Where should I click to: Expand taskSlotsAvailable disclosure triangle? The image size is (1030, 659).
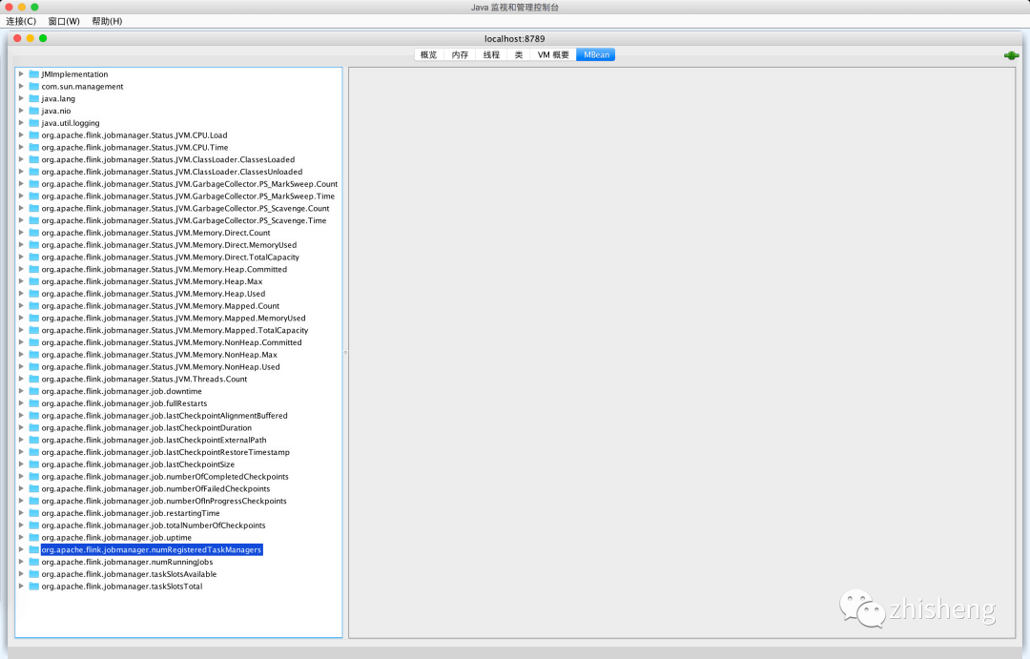coord(21,574)
